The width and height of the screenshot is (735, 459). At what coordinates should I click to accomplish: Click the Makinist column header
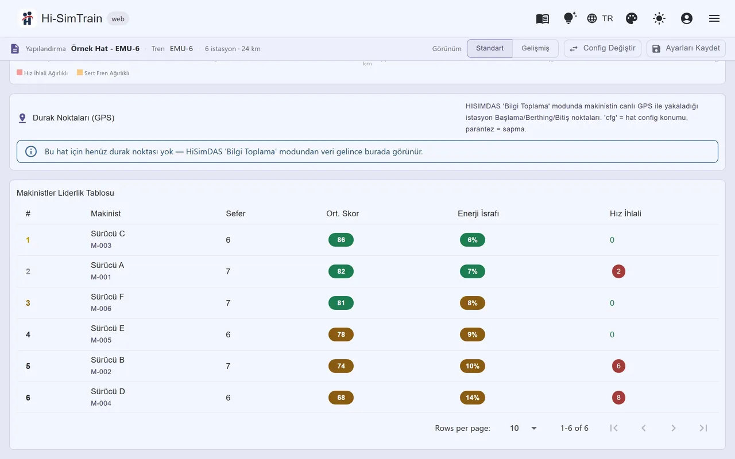click(x=106, y=213)
